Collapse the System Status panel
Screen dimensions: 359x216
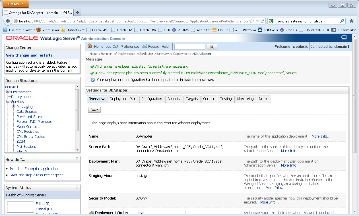(x=77, y=187)
